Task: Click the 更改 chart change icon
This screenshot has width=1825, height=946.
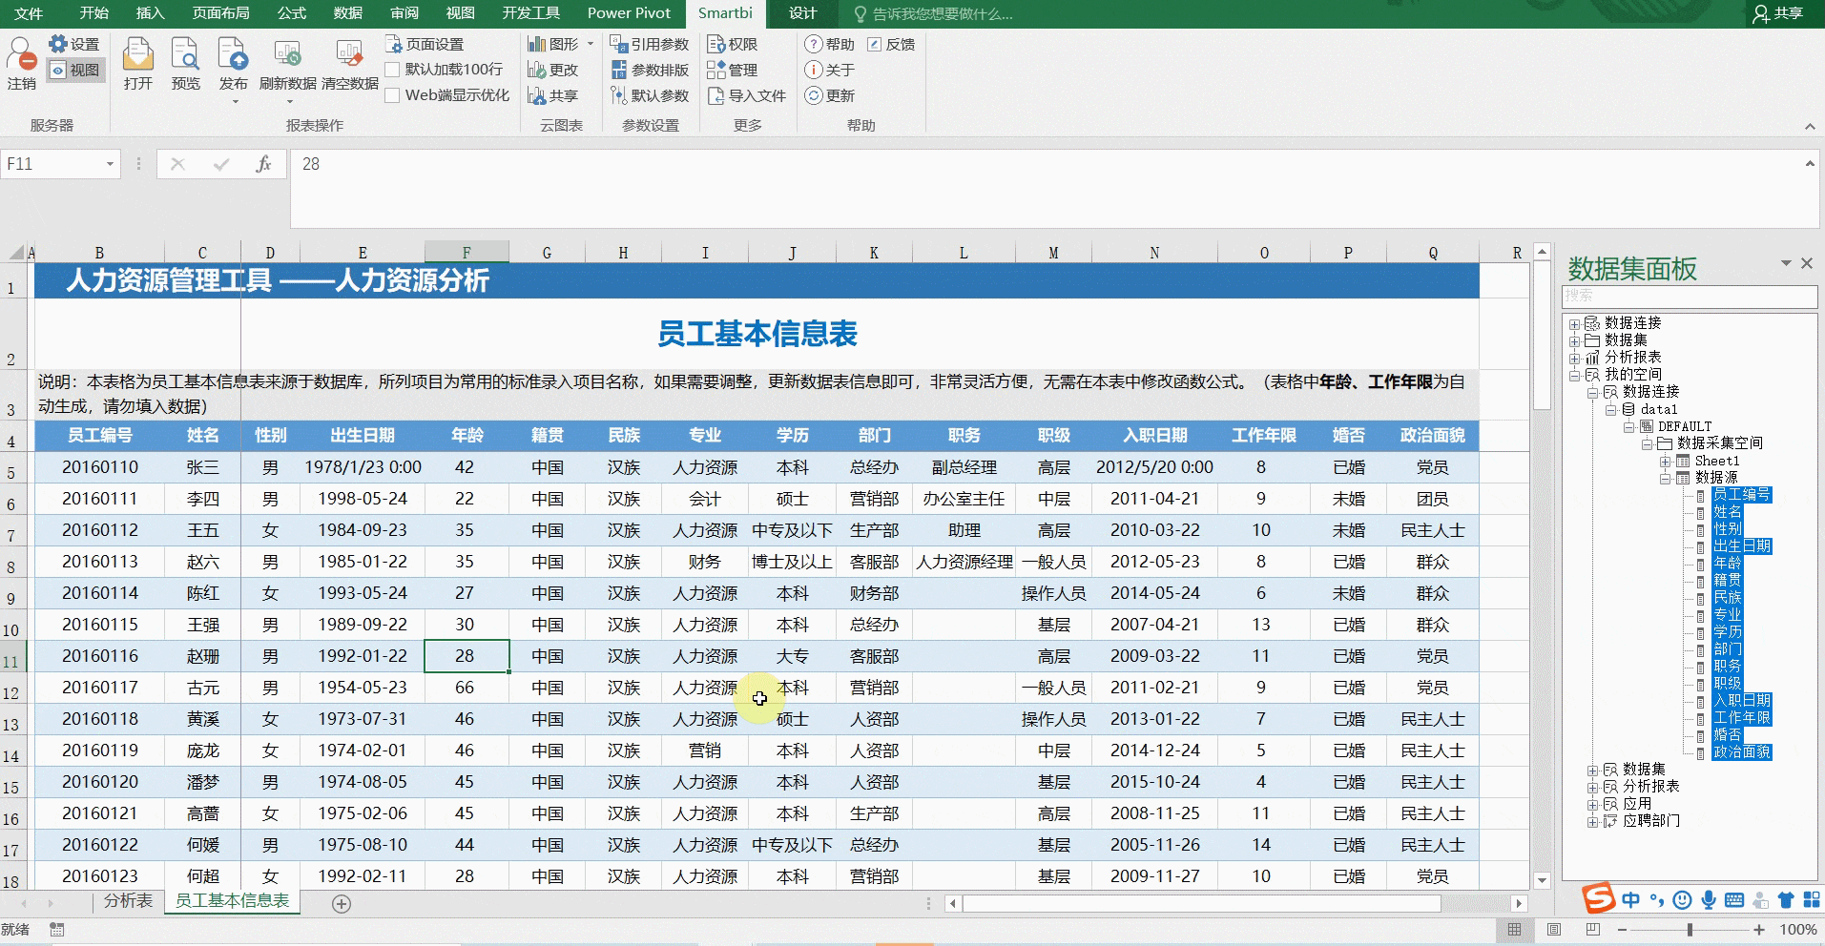Action: (x=553, y=70)
